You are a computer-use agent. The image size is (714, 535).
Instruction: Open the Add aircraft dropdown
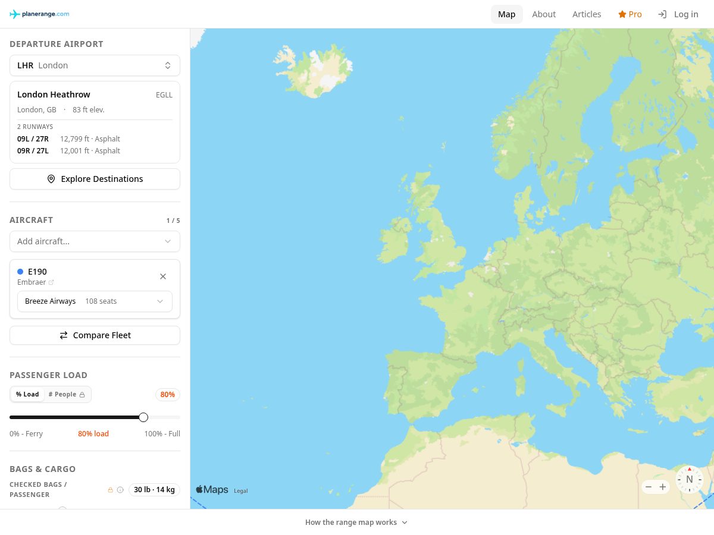point(95,241)
